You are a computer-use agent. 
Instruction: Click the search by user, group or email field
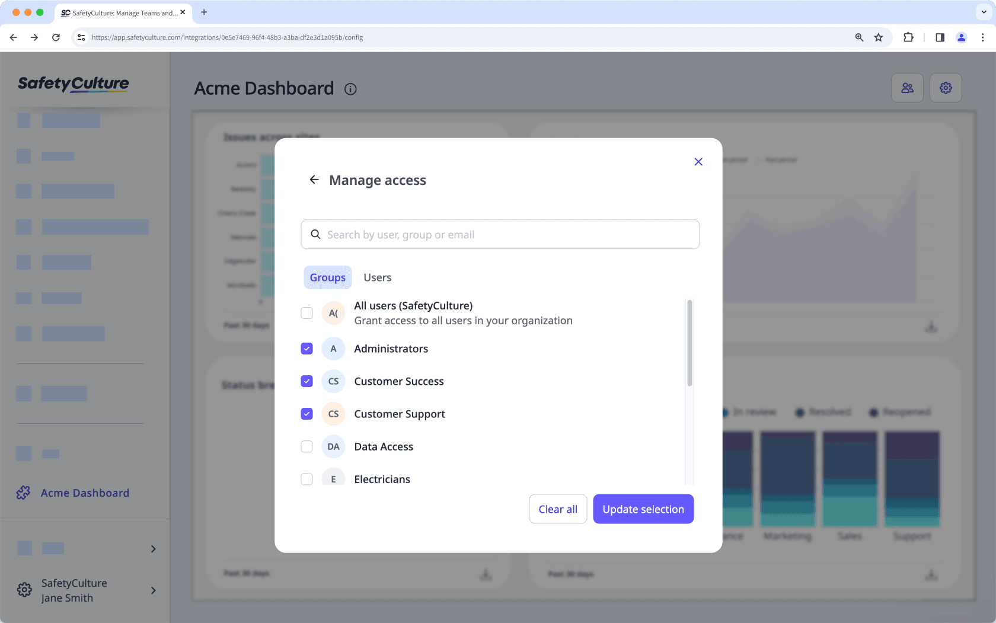click(500, 234)
